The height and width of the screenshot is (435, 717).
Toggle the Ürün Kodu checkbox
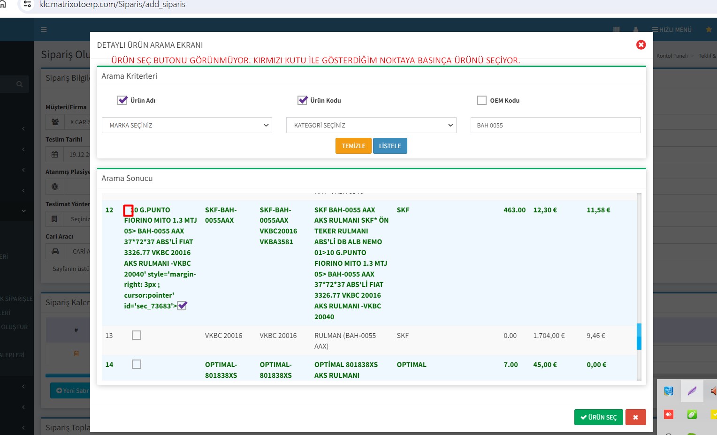pos(303,100)
